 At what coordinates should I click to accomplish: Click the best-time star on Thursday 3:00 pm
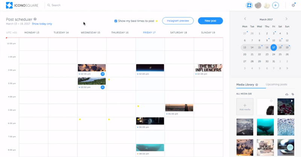pos(109,79)
